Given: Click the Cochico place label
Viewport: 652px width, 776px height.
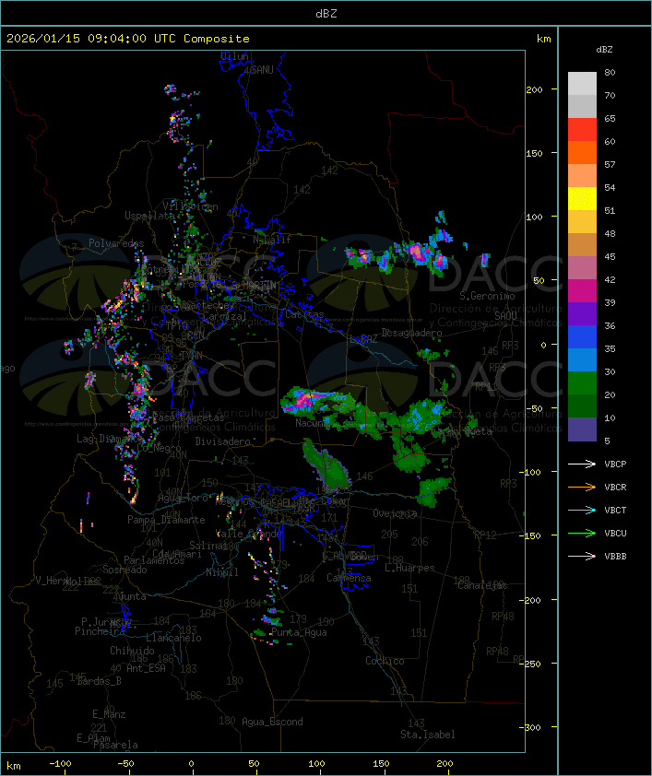Looking at the screenshot, I should pos(385,661).
